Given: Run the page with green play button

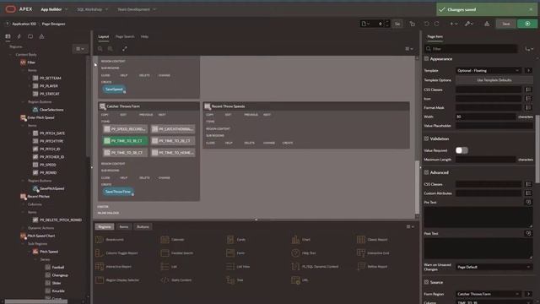Looking at the screenshot, I should pos(527,24).
